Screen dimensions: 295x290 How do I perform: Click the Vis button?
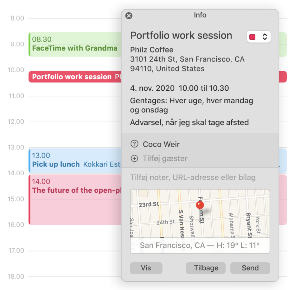[146, 268]
